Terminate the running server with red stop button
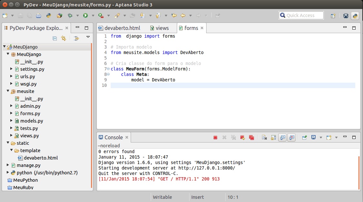This screenshot has width=363, height=202. pyautogui.click(x=215, y=138)
